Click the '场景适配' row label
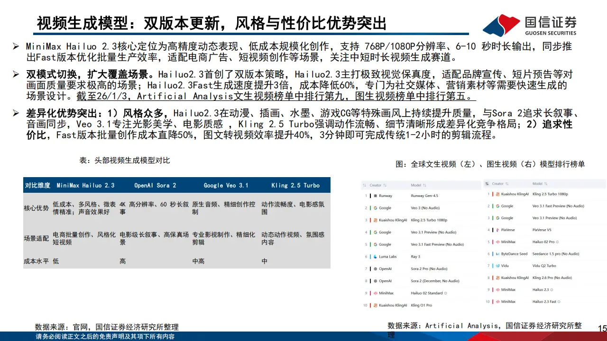Image resolution: width=607 pixels, height=341 pixels. 37,238
